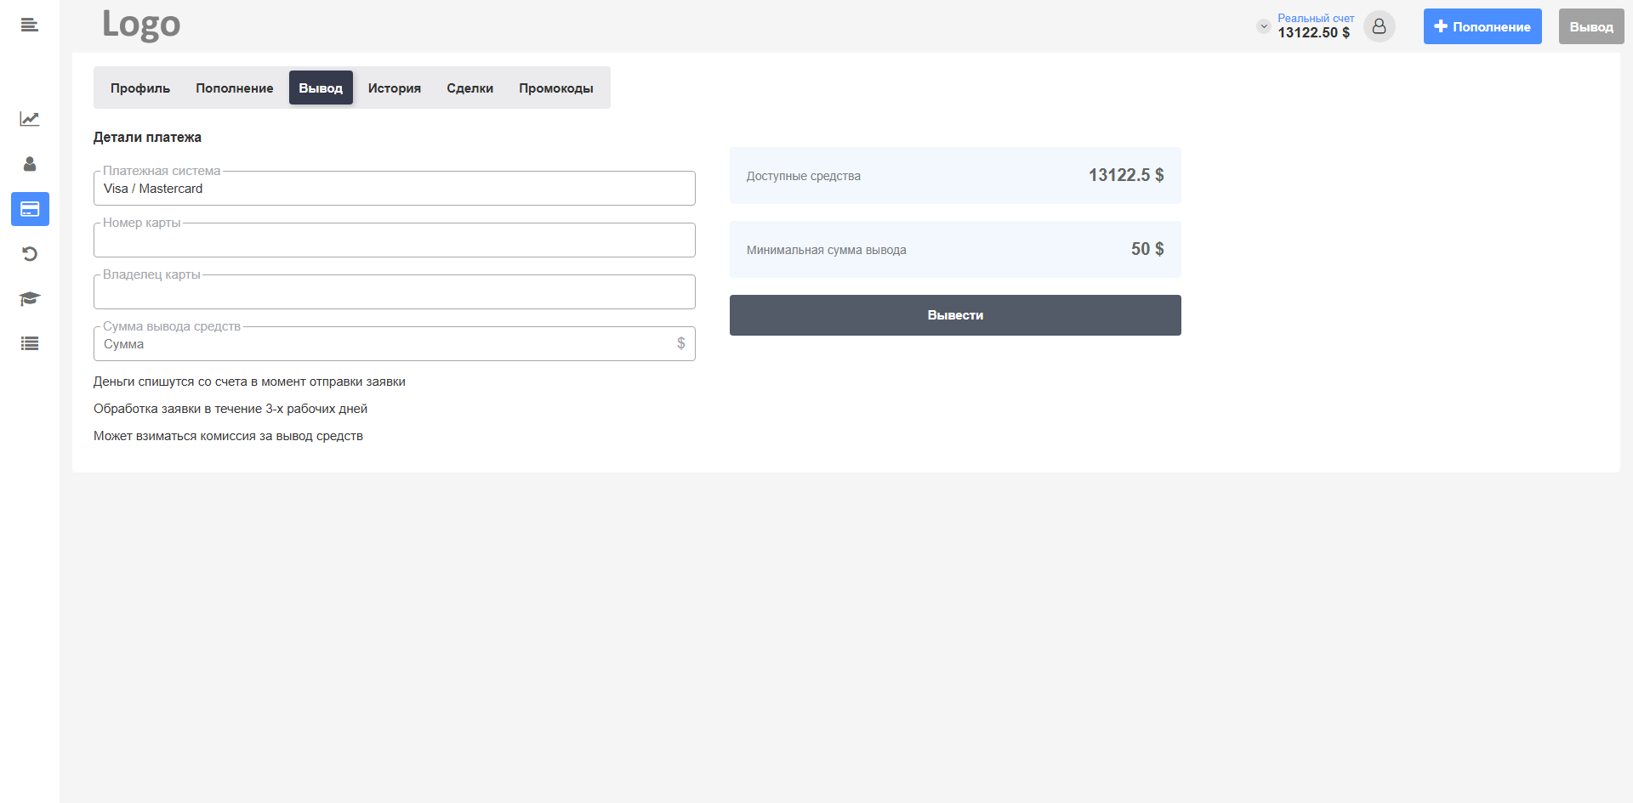
Task: Open the trading chart sidebar icon
Action: pos(30,119)
